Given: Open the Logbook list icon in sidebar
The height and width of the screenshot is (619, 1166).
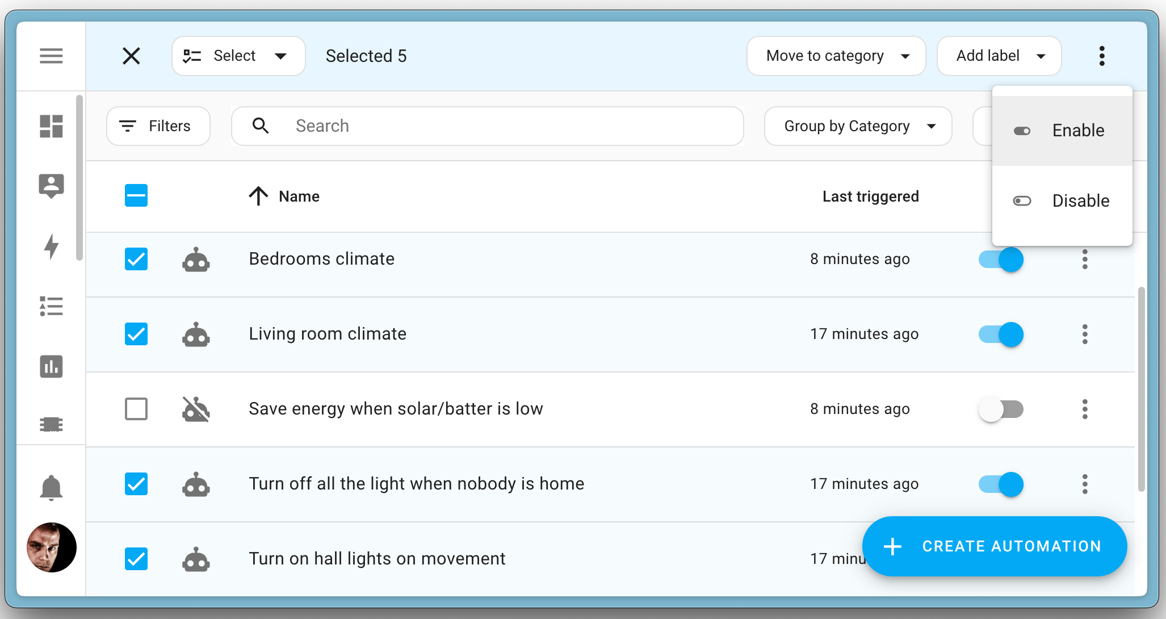Looking at the screenshot, I should pos(52,307).
